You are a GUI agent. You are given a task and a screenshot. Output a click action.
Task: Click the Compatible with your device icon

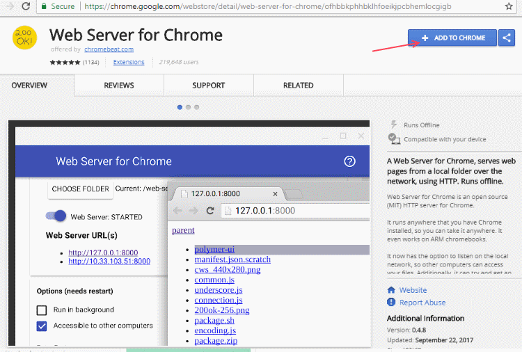click(394, 138)
